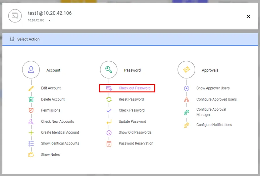This screenshot has width=260, height=176.
Task: Click the sticky note icon for Show Notes
Action: coord(31,155)
